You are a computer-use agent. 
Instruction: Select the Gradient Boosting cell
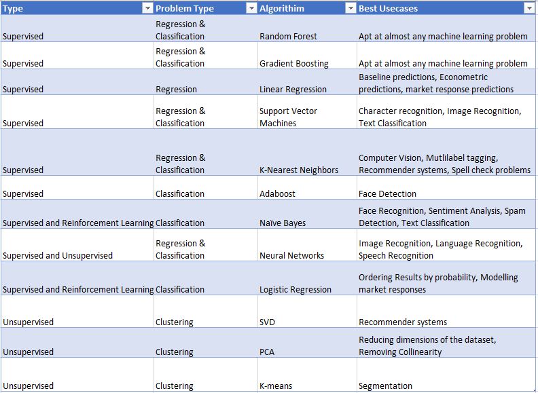point(293,63)
